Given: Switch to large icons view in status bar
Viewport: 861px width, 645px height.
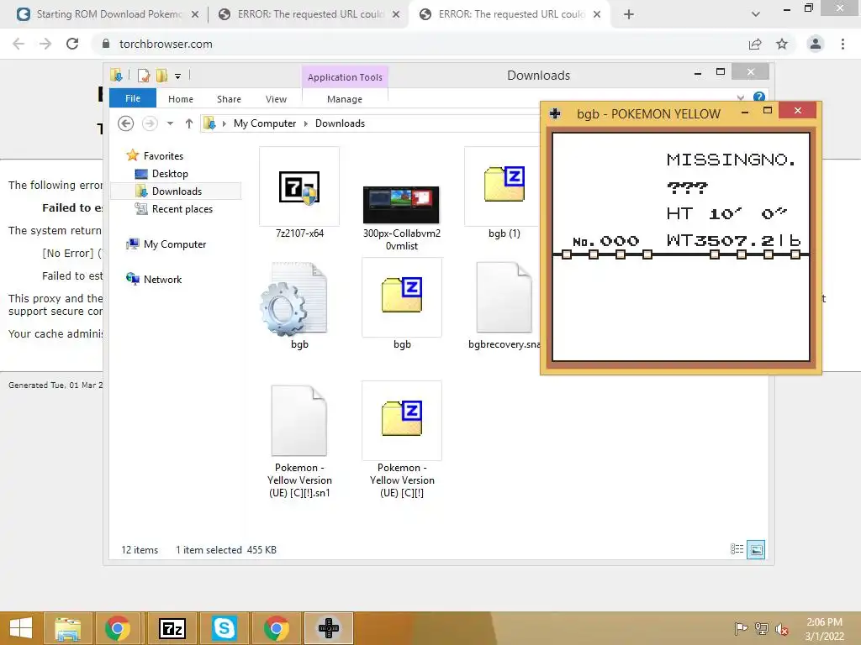Looking at the screenshot, I should (x=756, y=549).
